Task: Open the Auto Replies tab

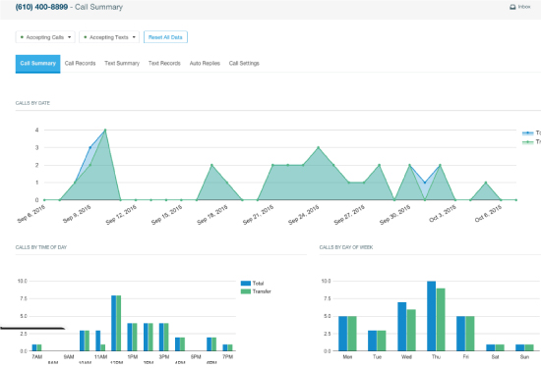Action: pos(205,64)
